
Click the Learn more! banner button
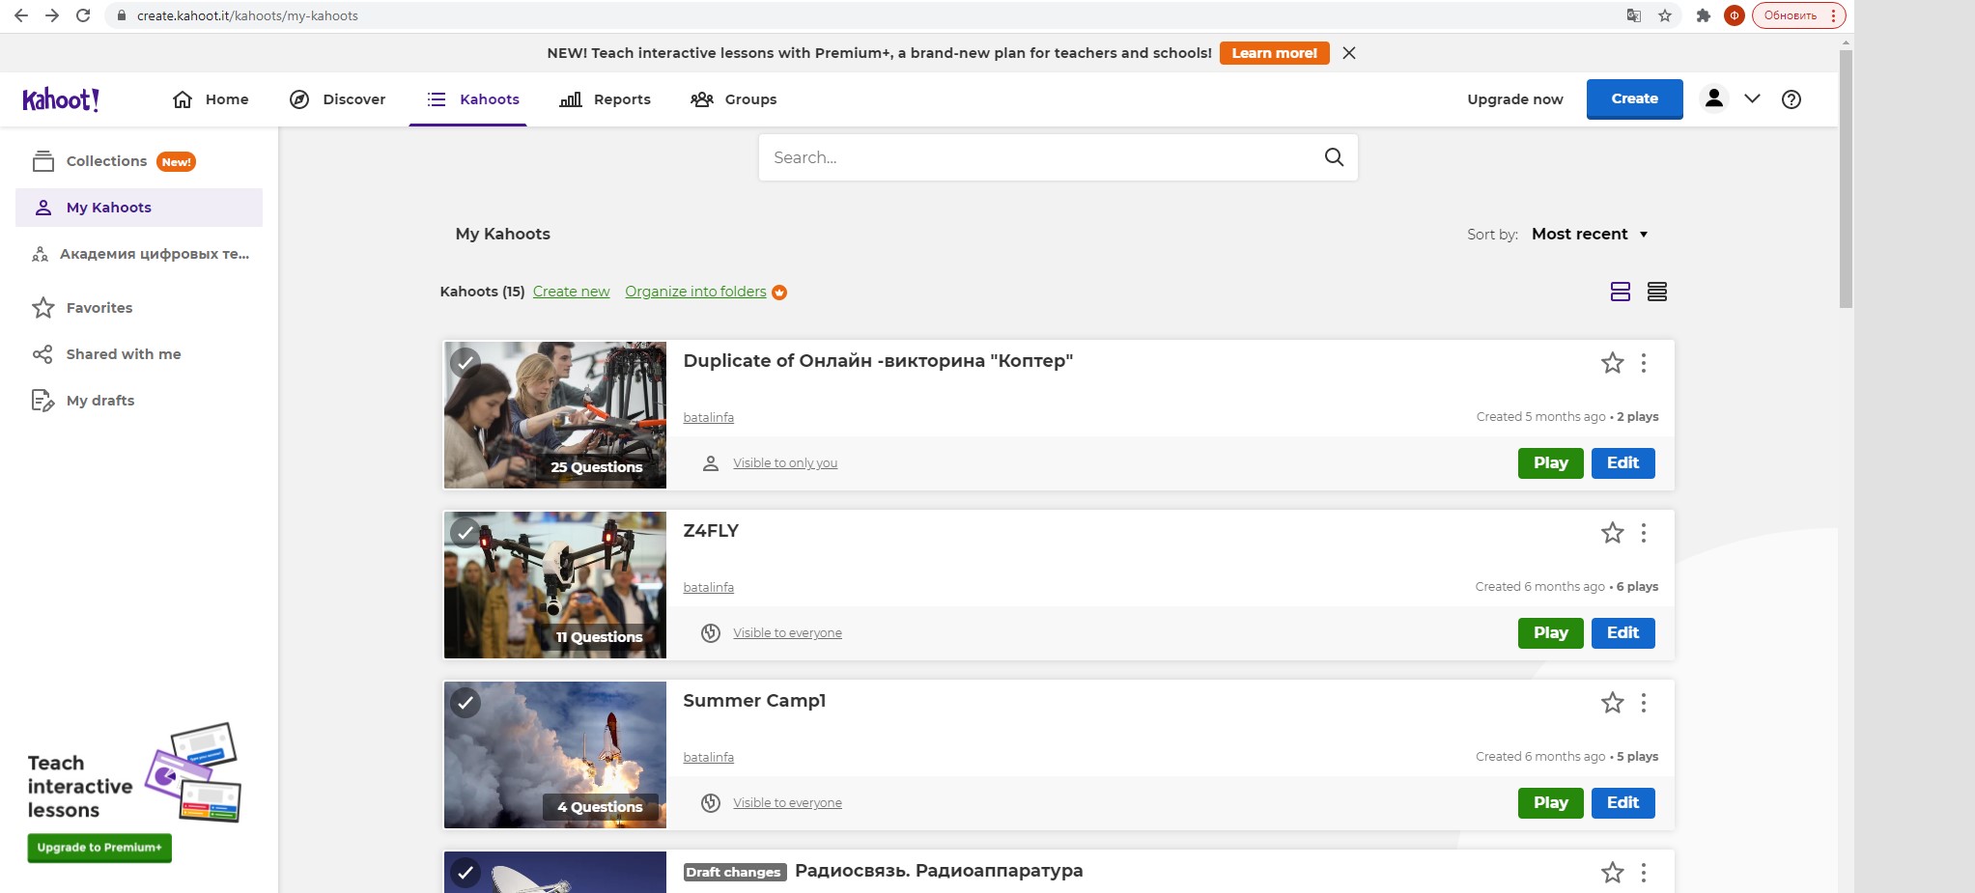coord(1274,53)
